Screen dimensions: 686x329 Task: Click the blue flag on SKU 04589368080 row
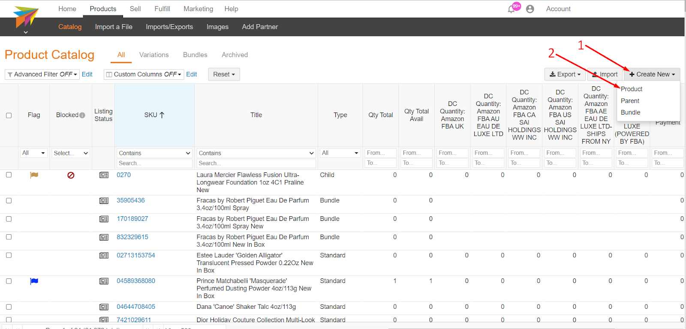click(34, 281)
